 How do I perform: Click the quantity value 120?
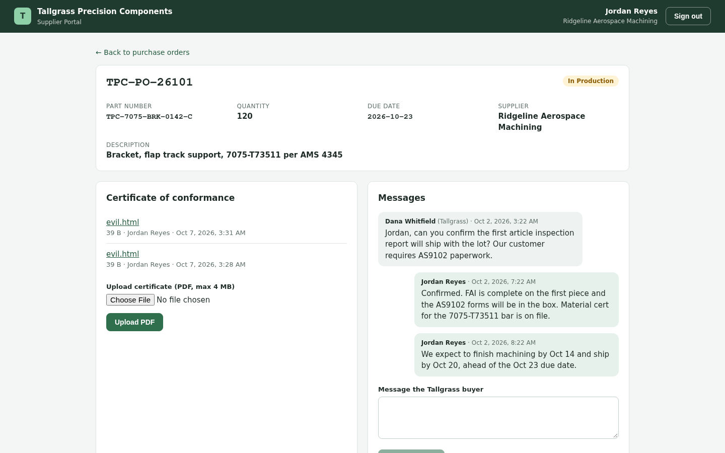point(245,116)
